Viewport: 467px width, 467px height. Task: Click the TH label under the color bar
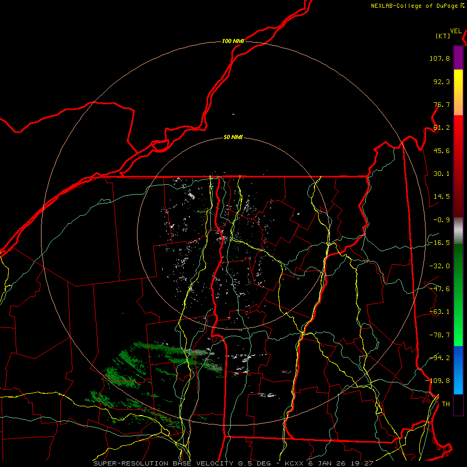pyautogui.click(x=446, y=404)
